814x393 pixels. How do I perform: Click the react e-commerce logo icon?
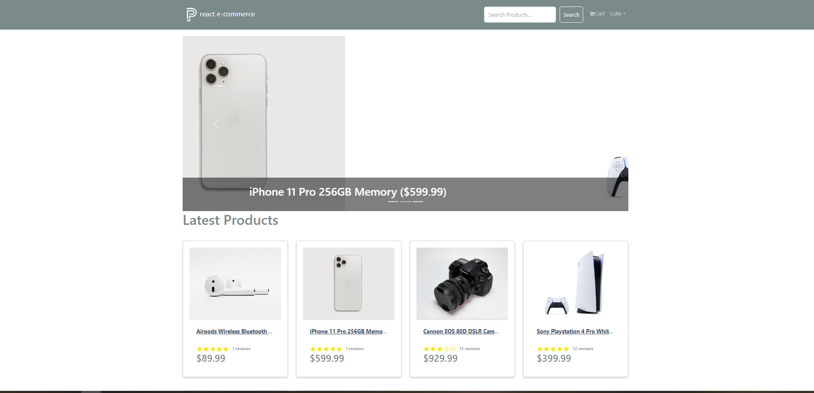pos(191,15)
